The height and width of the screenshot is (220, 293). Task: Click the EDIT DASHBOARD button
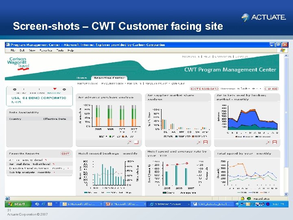204,89
